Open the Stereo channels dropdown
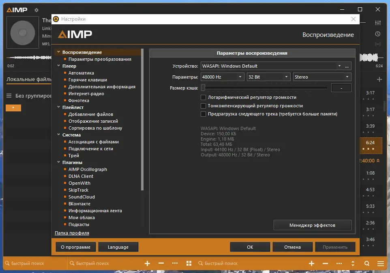The image size is (390, 273). (348, 76)
